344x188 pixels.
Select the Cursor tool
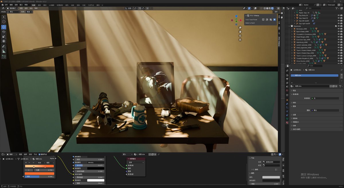pos(4,22)
